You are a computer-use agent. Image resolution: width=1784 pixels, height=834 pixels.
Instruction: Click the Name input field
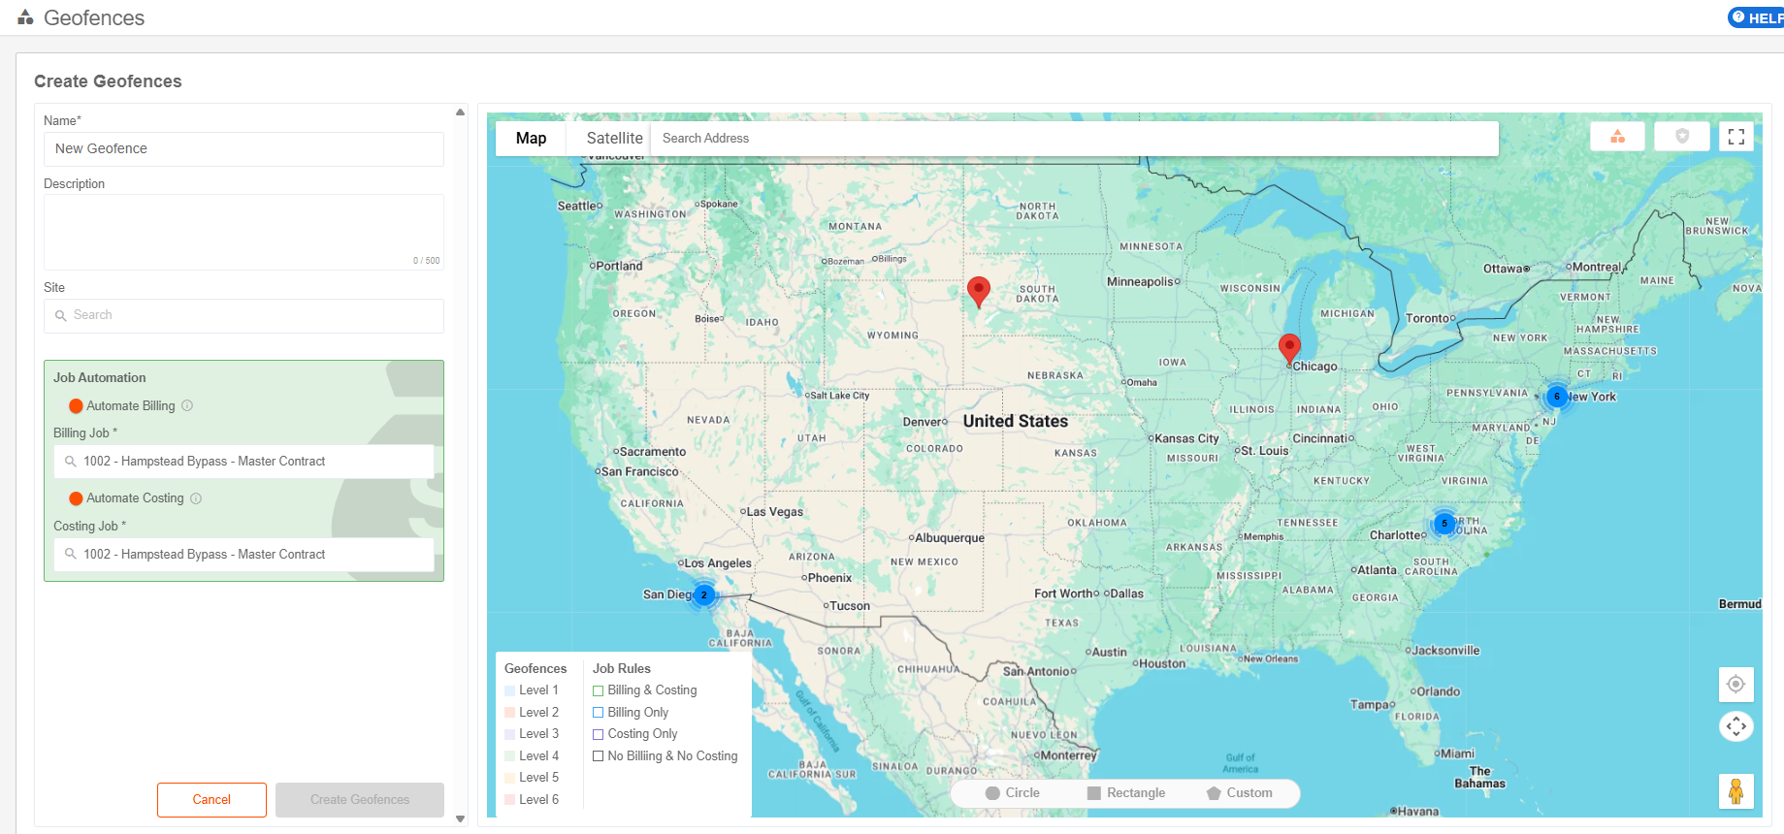(243, 149)
